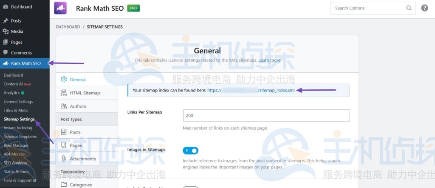
Task: Select the Pages post type tab
Action: 87,145
